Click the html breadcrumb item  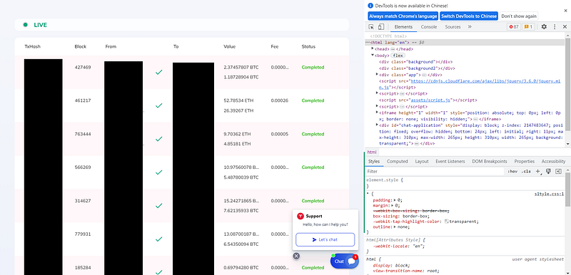[x=371, y=152]
